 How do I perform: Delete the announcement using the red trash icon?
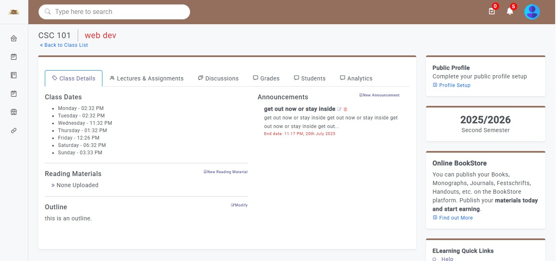coord(345,109)
